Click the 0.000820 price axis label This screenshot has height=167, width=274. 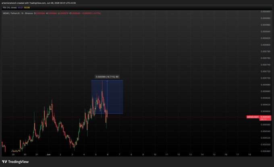(266, 38)
